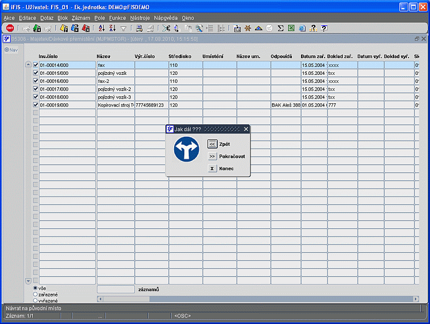Click the green Excel export toolbar icon

coord(291,28)
